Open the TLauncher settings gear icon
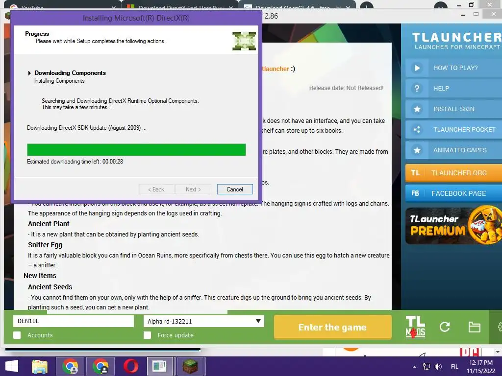This screenshot has height=376, width=502. click(x=500, y=327)
